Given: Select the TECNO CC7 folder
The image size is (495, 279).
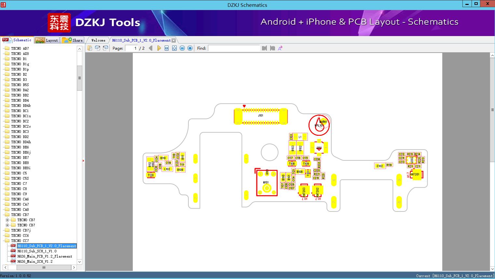Looking at the screenshot, I should (20, 241).
